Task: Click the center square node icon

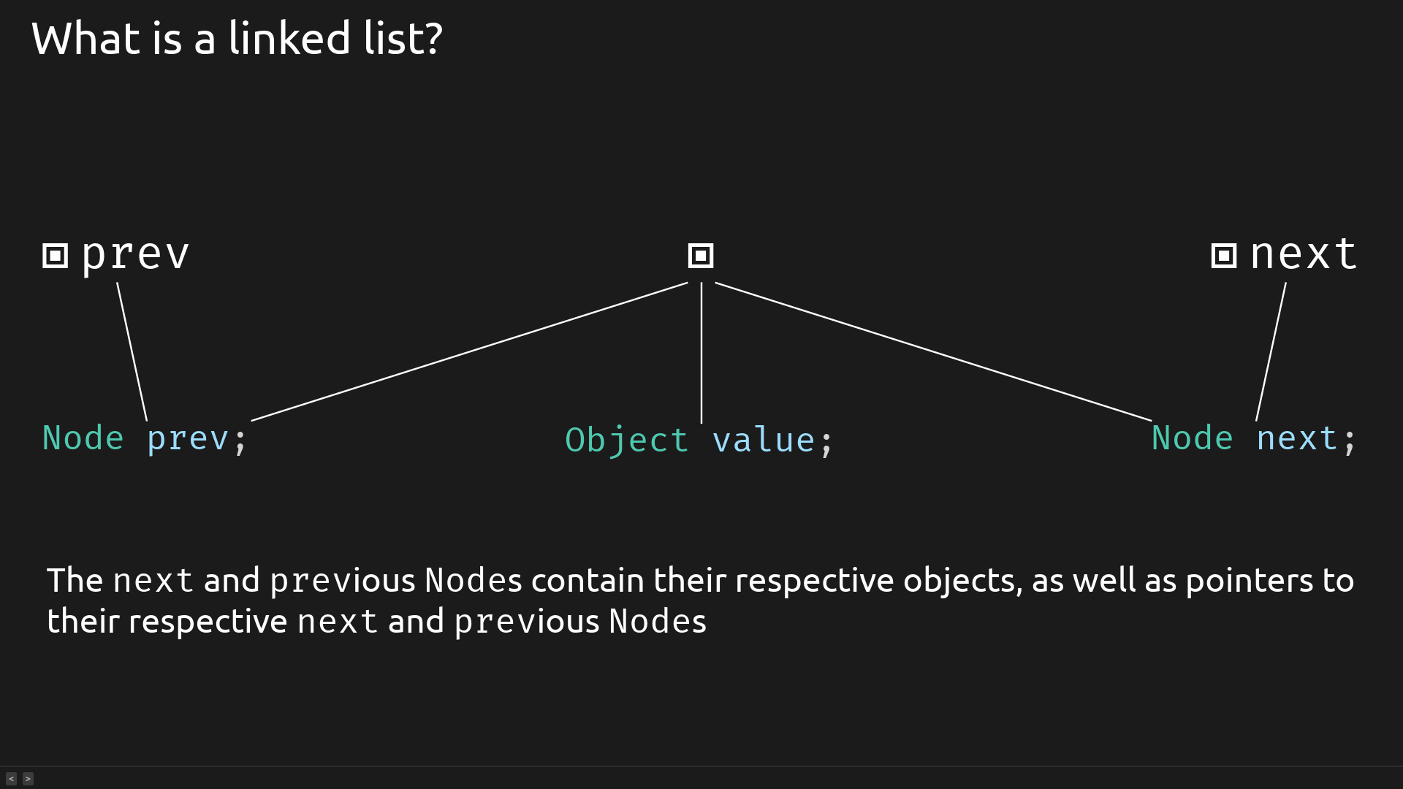Action: [701, 256]
